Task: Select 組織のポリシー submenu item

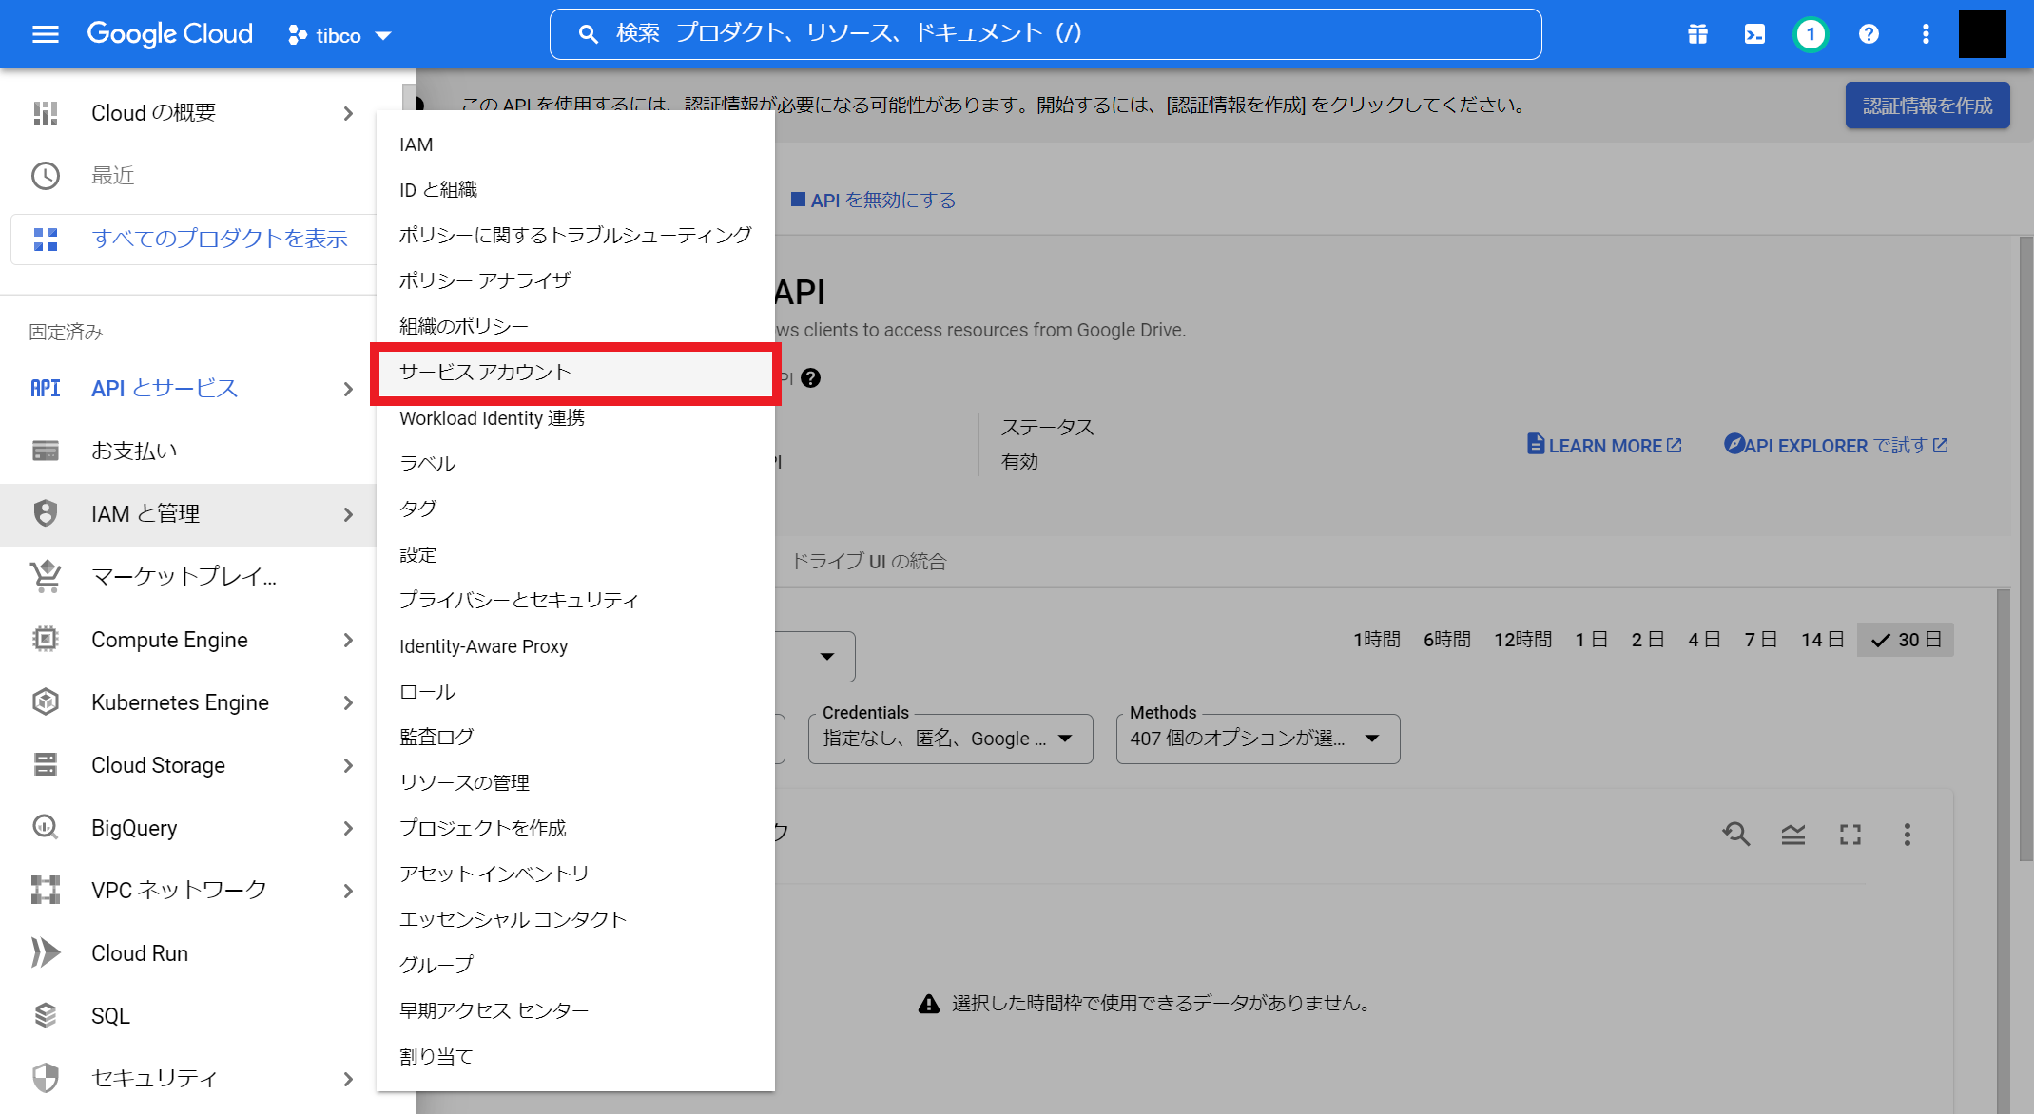Action: 575,326
